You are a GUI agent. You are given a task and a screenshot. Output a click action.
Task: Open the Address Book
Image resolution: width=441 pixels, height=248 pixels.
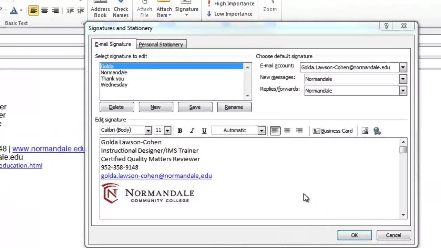click(x=100, y=9)
